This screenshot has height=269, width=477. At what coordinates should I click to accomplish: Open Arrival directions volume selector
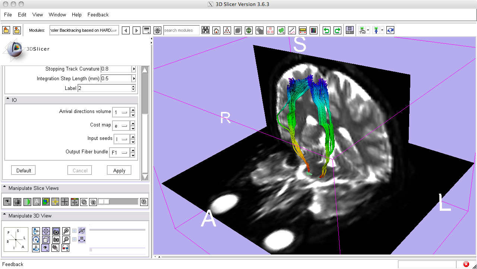click(x=120, y=112)
